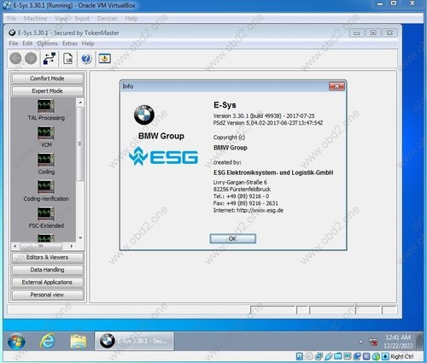
Task: Click 'Right Ctrl' host key label
Action: pos(401,356)
